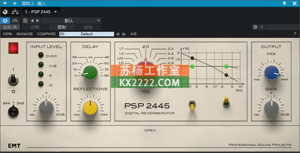Click the -12 level indicator LED
This screenshot has width=300, height=153.
pyautogui.click(x=41, y=84)
